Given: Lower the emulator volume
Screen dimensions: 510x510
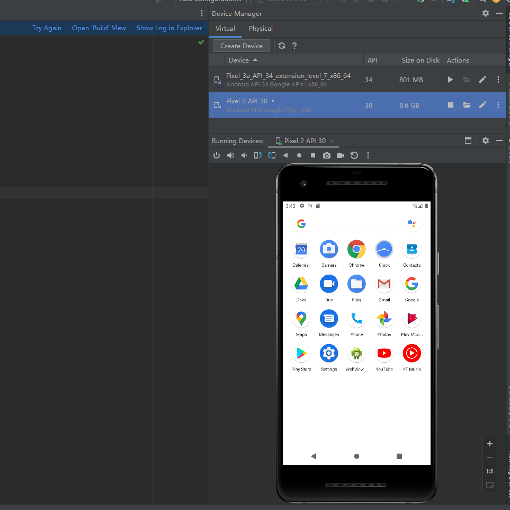Looking at the screenshot, I should [244, 155].
